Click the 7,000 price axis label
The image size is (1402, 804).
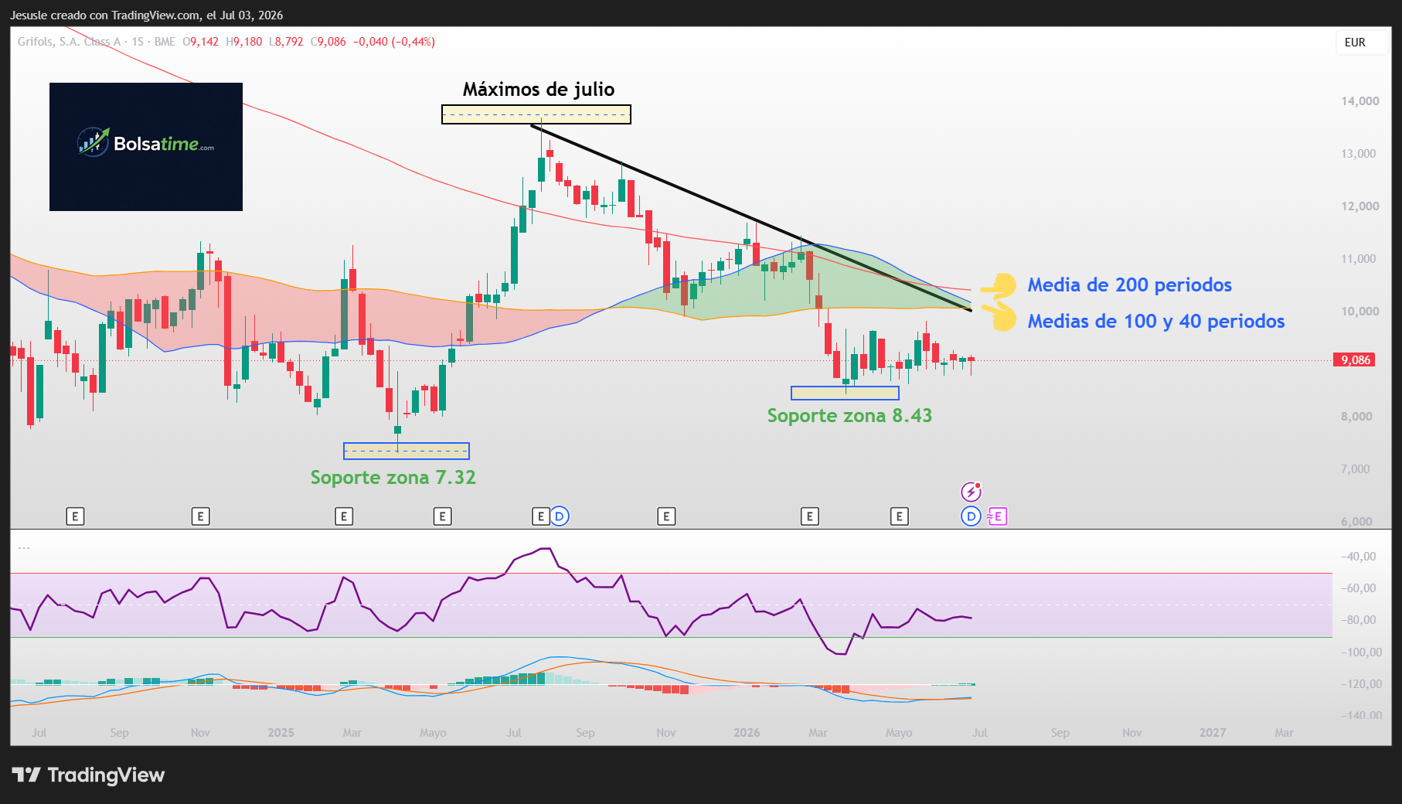pos(1355,469)
